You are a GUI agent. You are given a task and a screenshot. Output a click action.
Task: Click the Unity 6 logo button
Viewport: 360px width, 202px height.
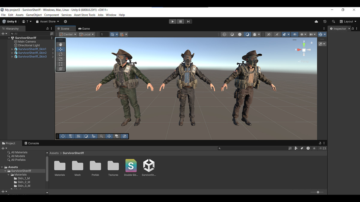10,22
